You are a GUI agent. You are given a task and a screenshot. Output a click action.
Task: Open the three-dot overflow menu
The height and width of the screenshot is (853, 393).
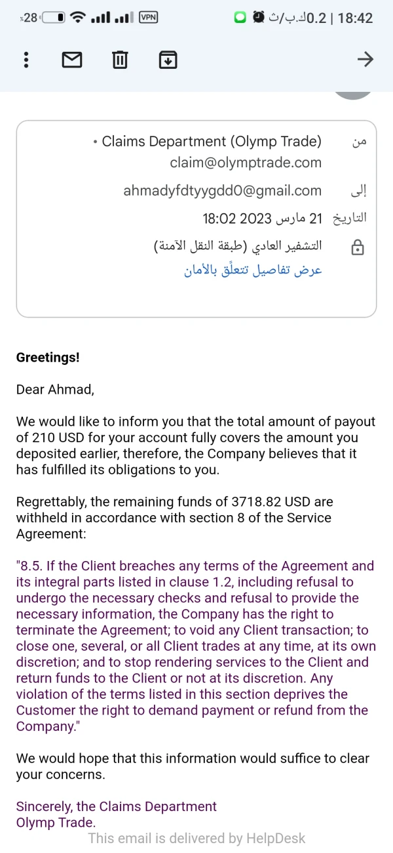point(26,60)
